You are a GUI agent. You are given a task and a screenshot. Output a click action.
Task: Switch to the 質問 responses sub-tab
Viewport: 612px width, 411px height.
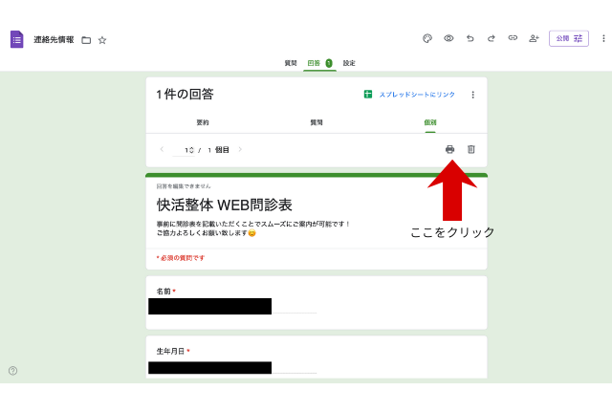coord(317,122)
